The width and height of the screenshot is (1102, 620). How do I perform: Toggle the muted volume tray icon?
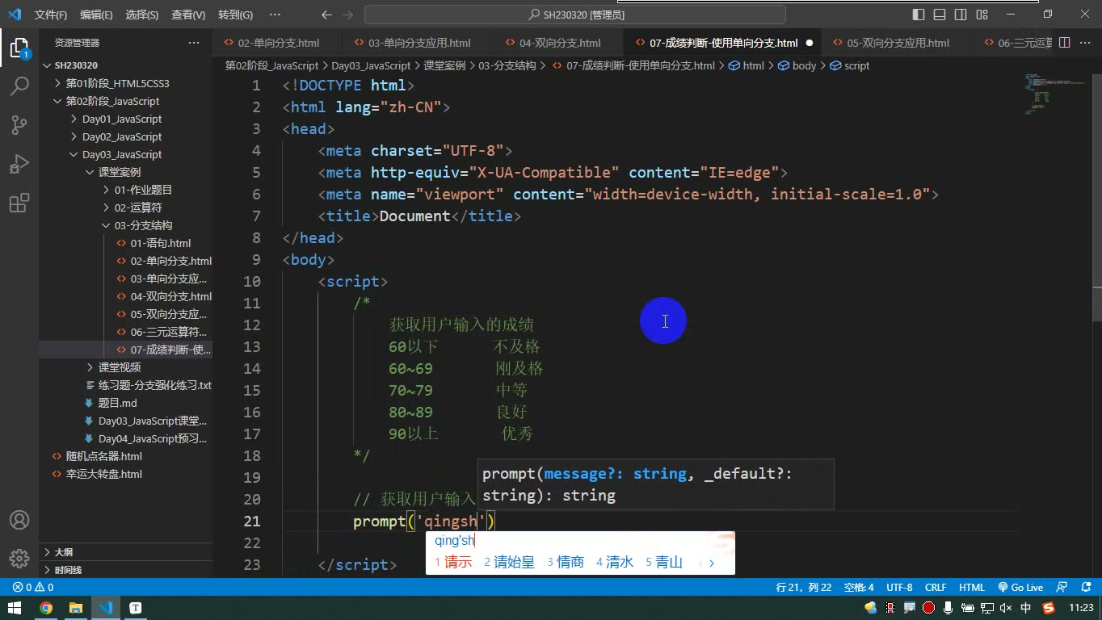[1006, 608]
